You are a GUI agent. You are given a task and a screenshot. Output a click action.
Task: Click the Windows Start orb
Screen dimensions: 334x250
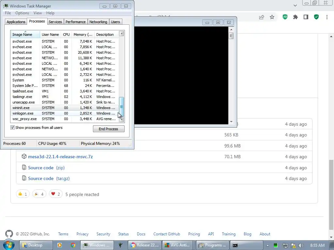click(x=9, y=244)
